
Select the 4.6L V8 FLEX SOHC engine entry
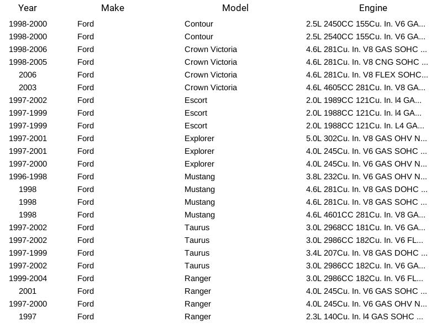367,75
